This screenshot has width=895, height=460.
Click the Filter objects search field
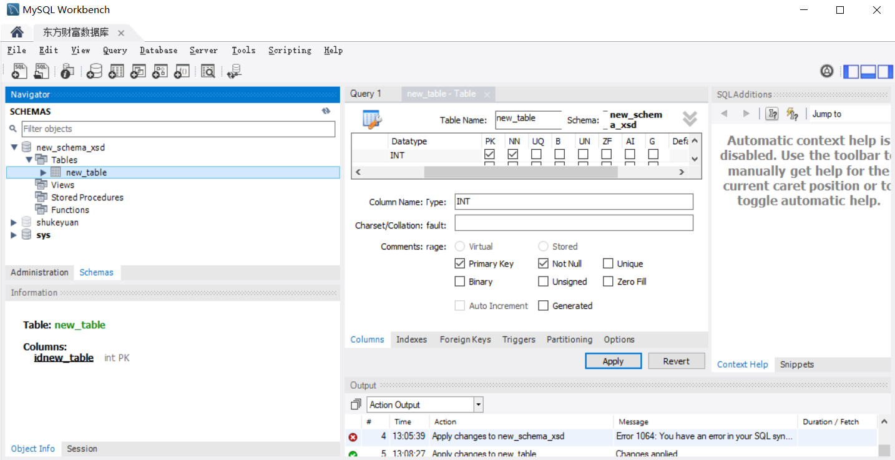(x=179, y=129)
